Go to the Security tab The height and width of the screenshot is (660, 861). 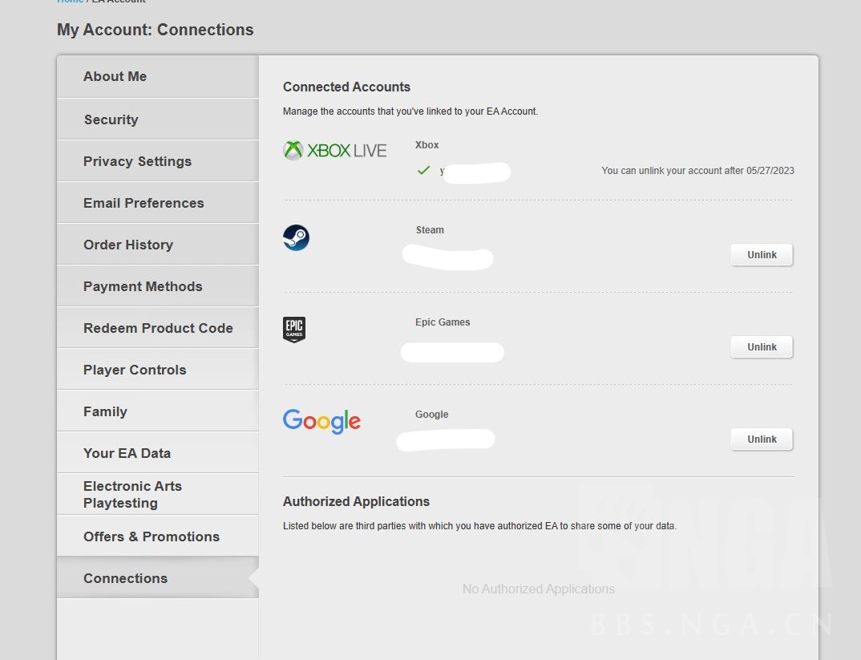158,119
